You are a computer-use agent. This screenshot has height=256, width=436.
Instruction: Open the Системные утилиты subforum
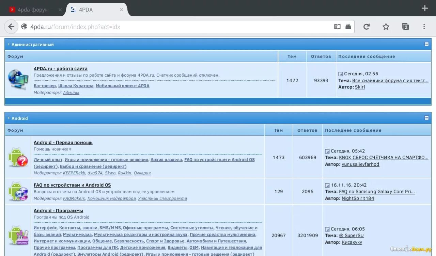coord(192,228)
